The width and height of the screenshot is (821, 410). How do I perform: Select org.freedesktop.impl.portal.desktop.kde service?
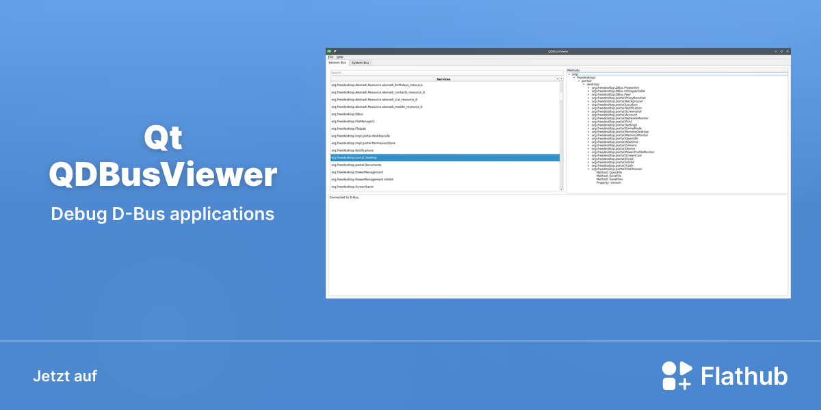[x=445, y=136]
